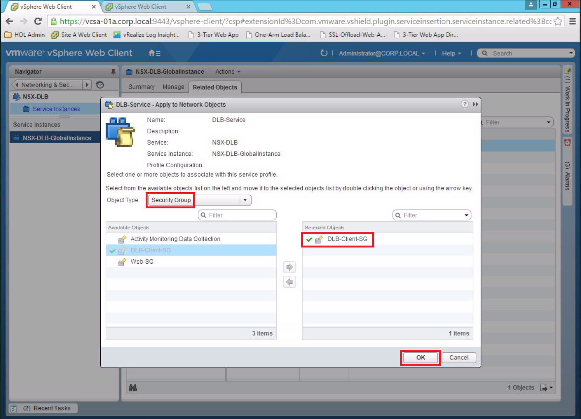Viewport: 581px width, 419px height.
Task: Click the vSphere refresh icon
Action: [x=324, y=53]
